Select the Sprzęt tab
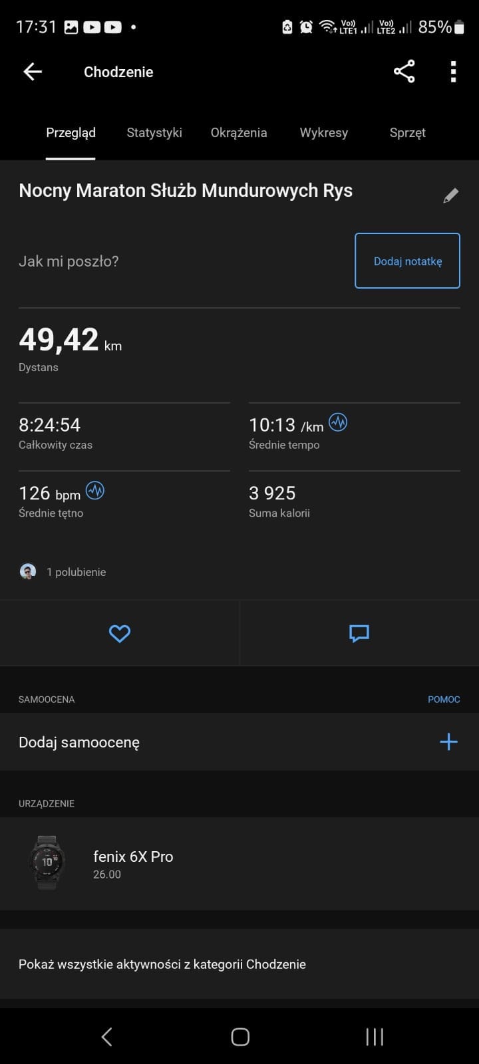This screenshot has width=479, height=1064. 407,133
